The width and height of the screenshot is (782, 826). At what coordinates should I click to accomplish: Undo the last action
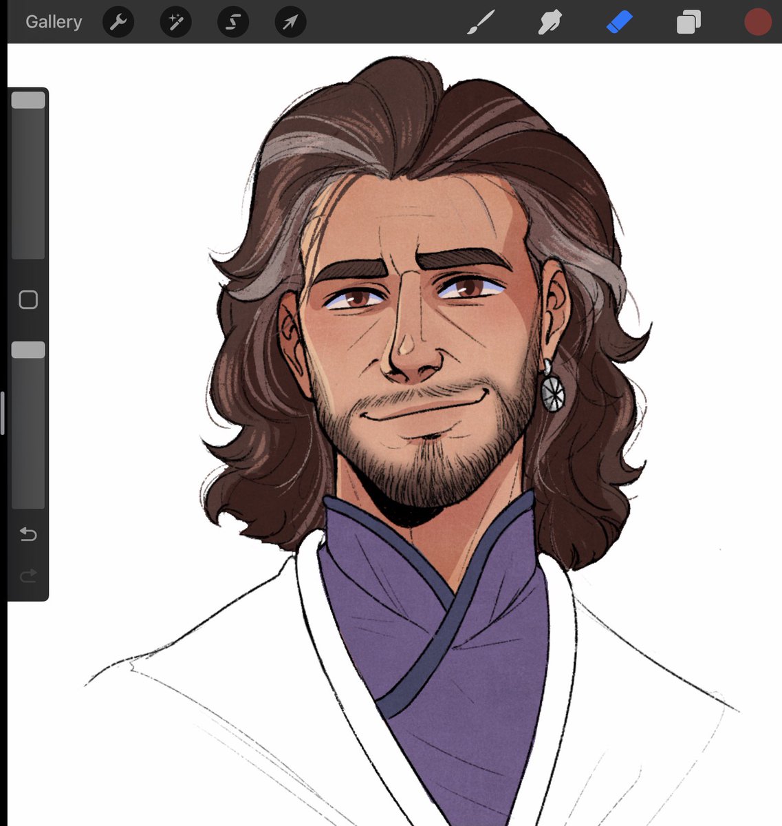point(28,534)
